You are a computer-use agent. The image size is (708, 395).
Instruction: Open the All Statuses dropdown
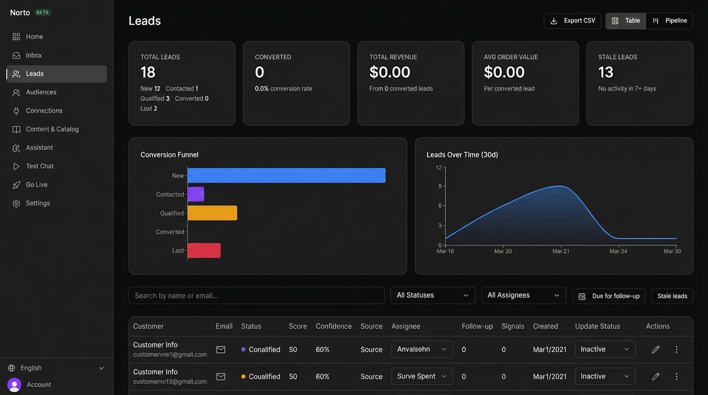[x=433, y=295]
